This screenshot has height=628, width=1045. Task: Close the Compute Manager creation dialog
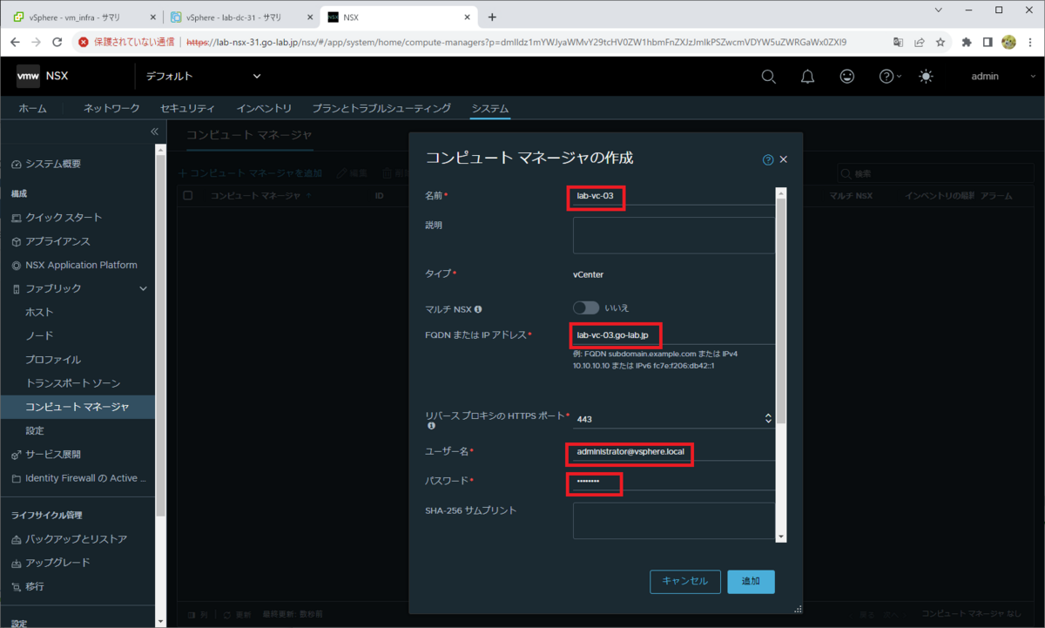point(784,159)
